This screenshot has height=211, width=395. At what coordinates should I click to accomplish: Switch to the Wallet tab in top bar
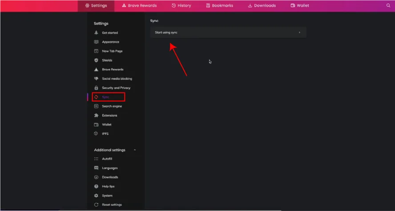300,5
